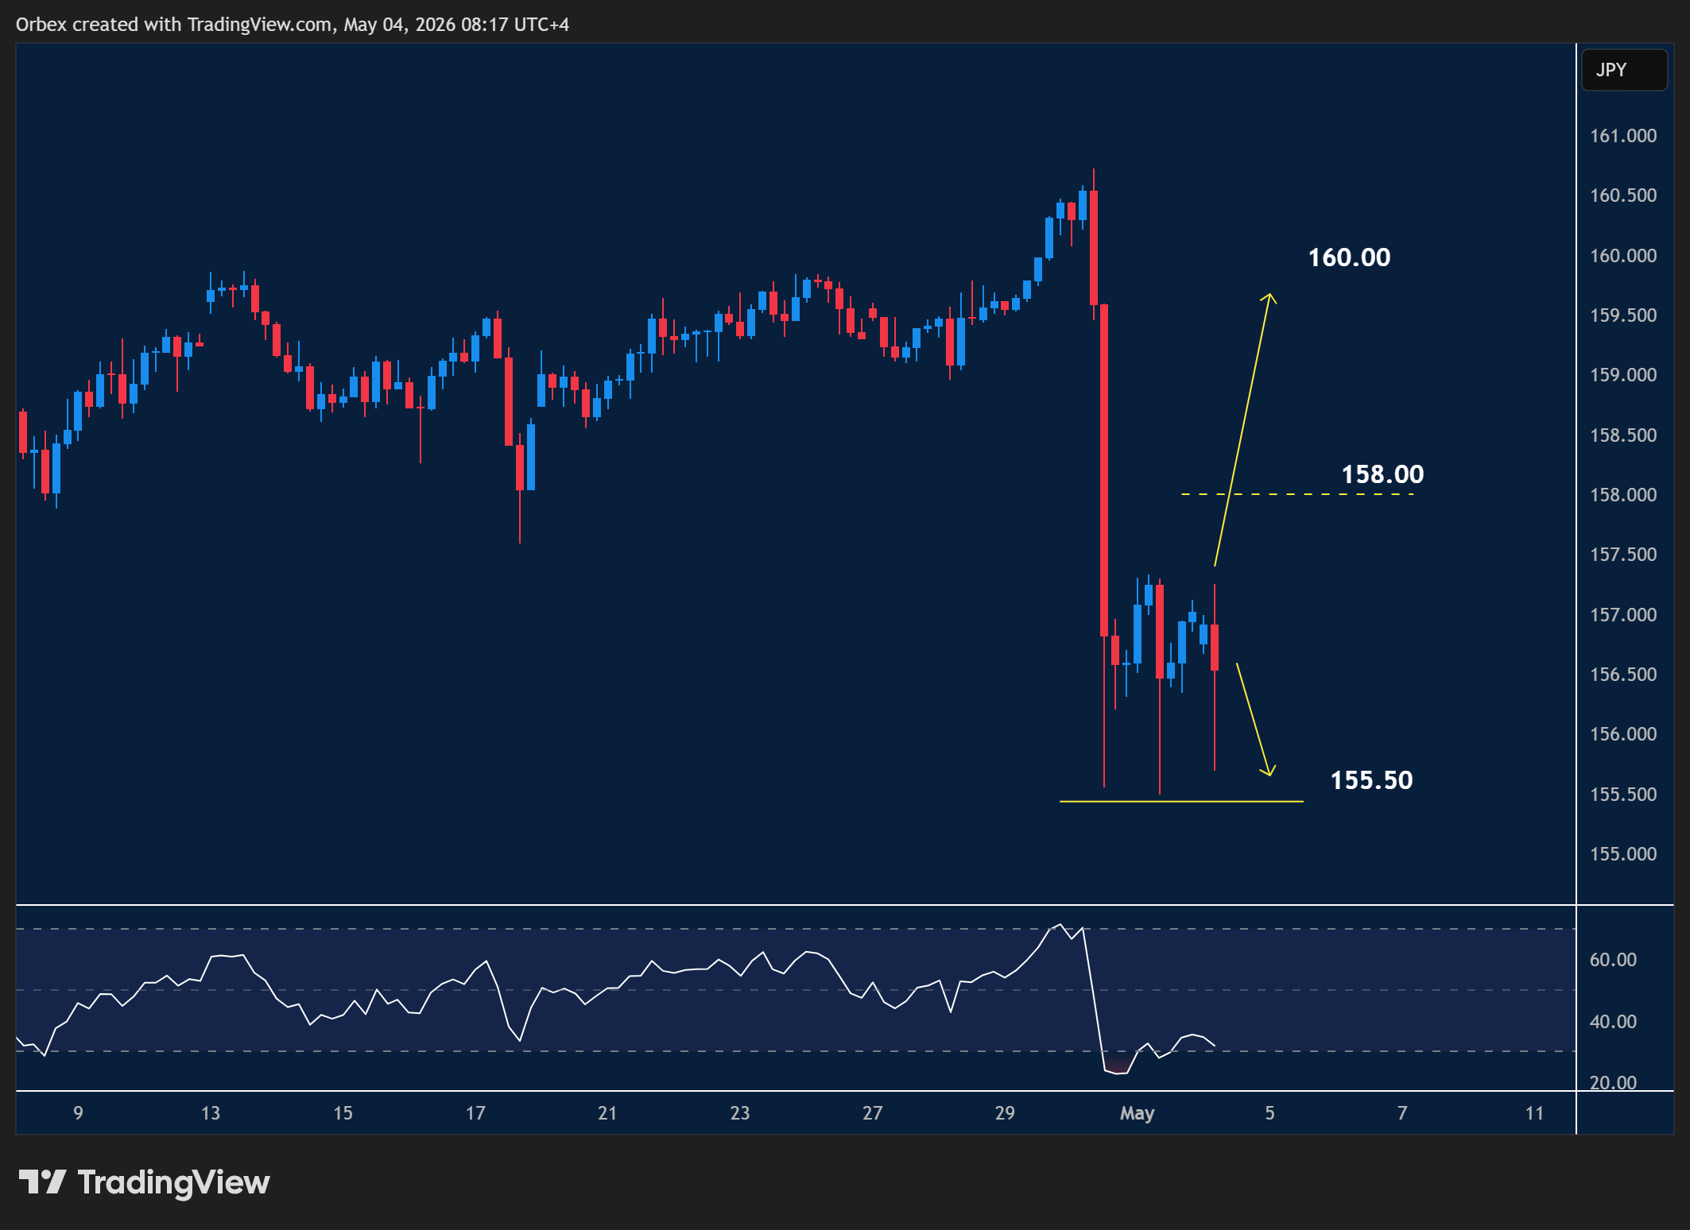The width and height of the screenshot is (1690, 1230).
Task: Click date label 5 on time axis
Action: coord(1269,1113)
